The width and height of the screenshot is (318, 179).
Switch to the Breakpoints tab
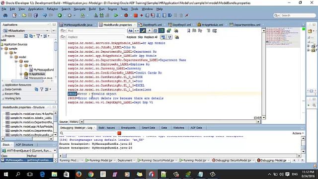click(x=128, y=128)
